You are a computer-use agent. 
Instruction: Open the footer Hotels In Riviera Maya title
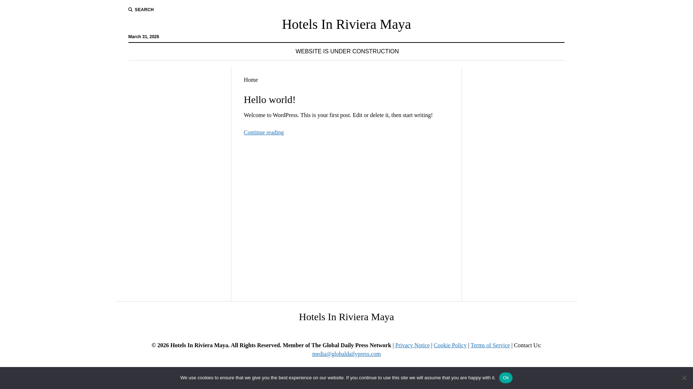346,317
